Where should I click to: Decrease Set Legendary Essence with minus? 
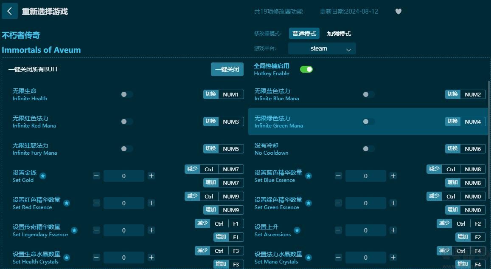(x=96, y=230)
